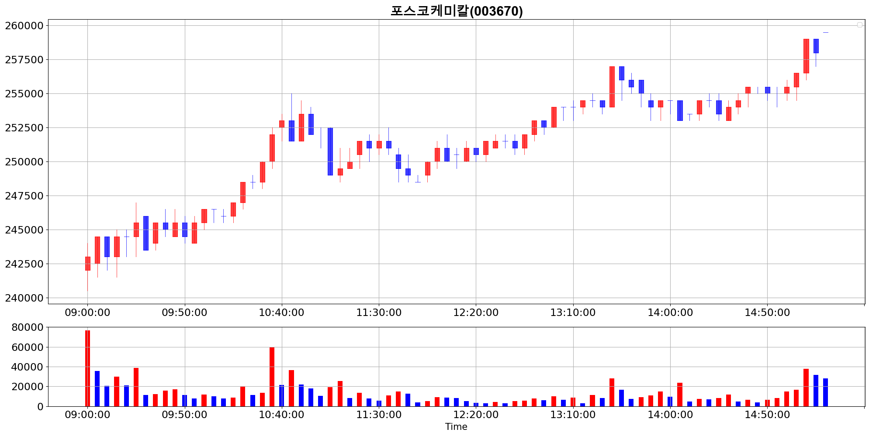Image resolution: width=869 pixels, height=436 pixels.
Task: Click the 13:10:00 tick label of the volume chart
Action: (573, 415)
